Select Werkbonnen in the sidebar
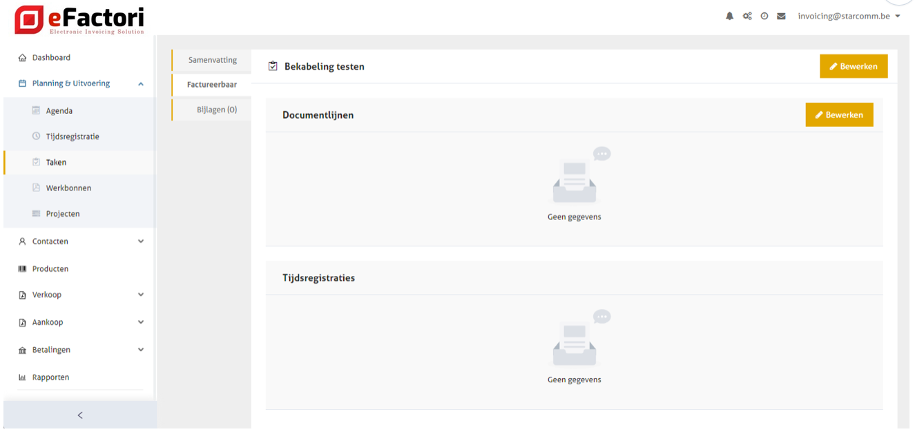The width and height of the screenshot is (915, 434). (68, 188)
